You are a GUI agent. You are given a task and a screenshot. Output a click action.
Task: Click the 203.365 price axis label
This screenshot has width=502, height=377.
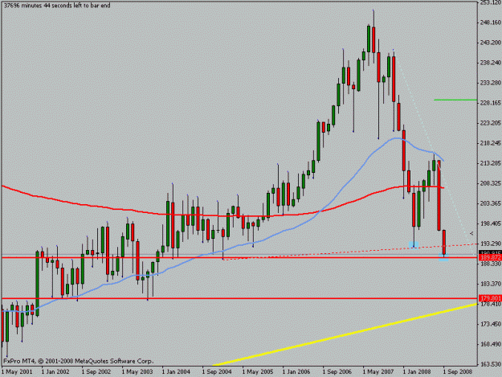[490, 203]
